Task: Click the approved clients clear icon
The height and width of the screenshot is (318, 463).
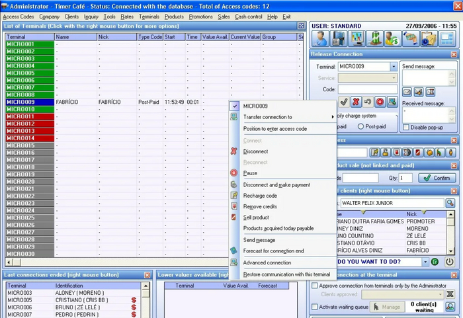Action: pos(450,294)
